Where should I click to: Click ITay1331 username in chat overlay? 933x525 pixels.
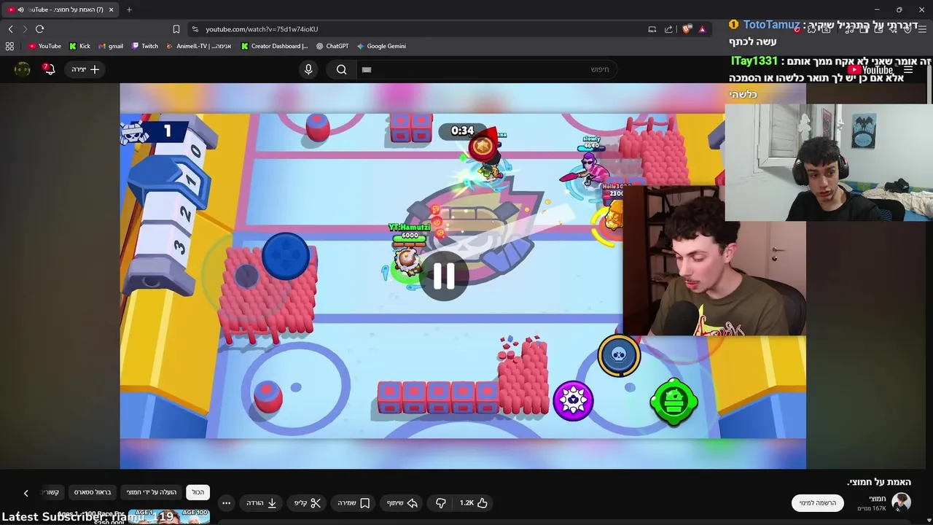pyautogui.click(x=754, y=61)
